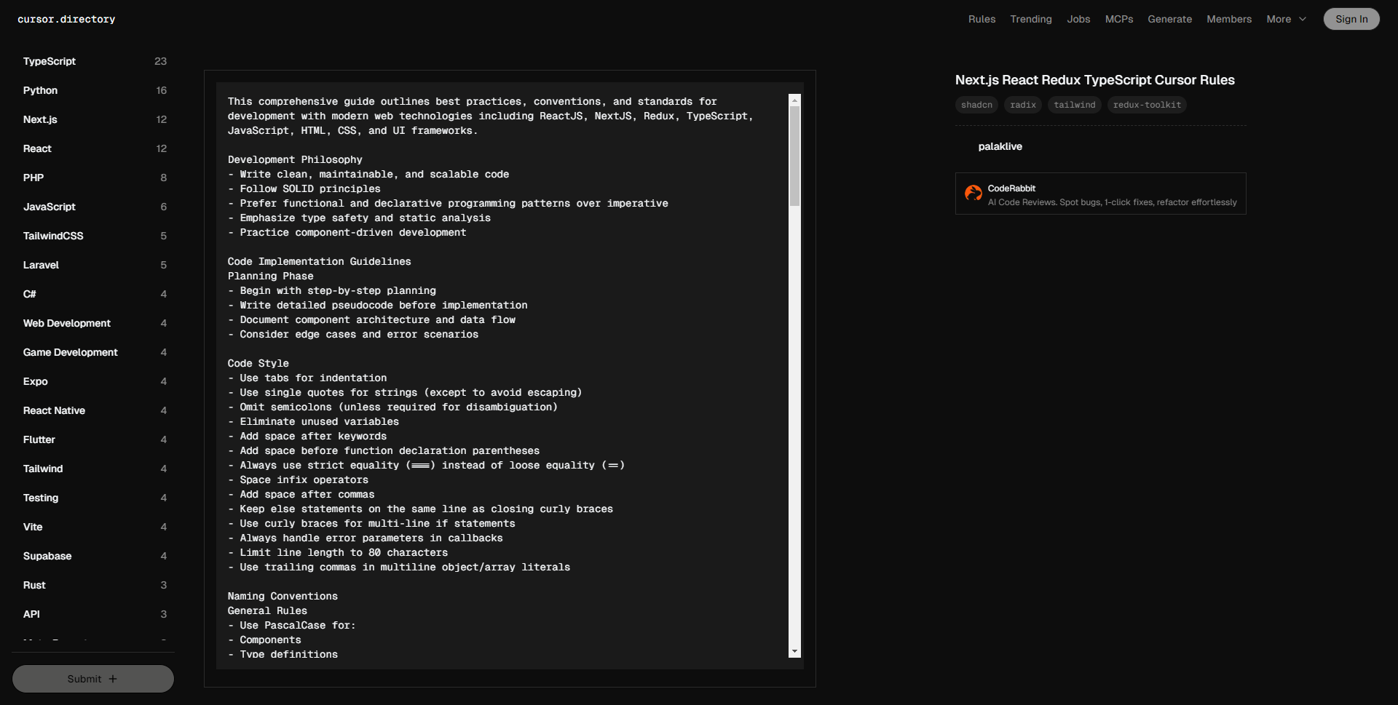Open the MCPs menu item
The height and width of the screenshot is (705, 1398).
[1118, 20]
